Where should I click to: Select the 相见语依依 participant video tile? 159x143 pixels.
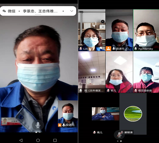(x=146, y=71)
